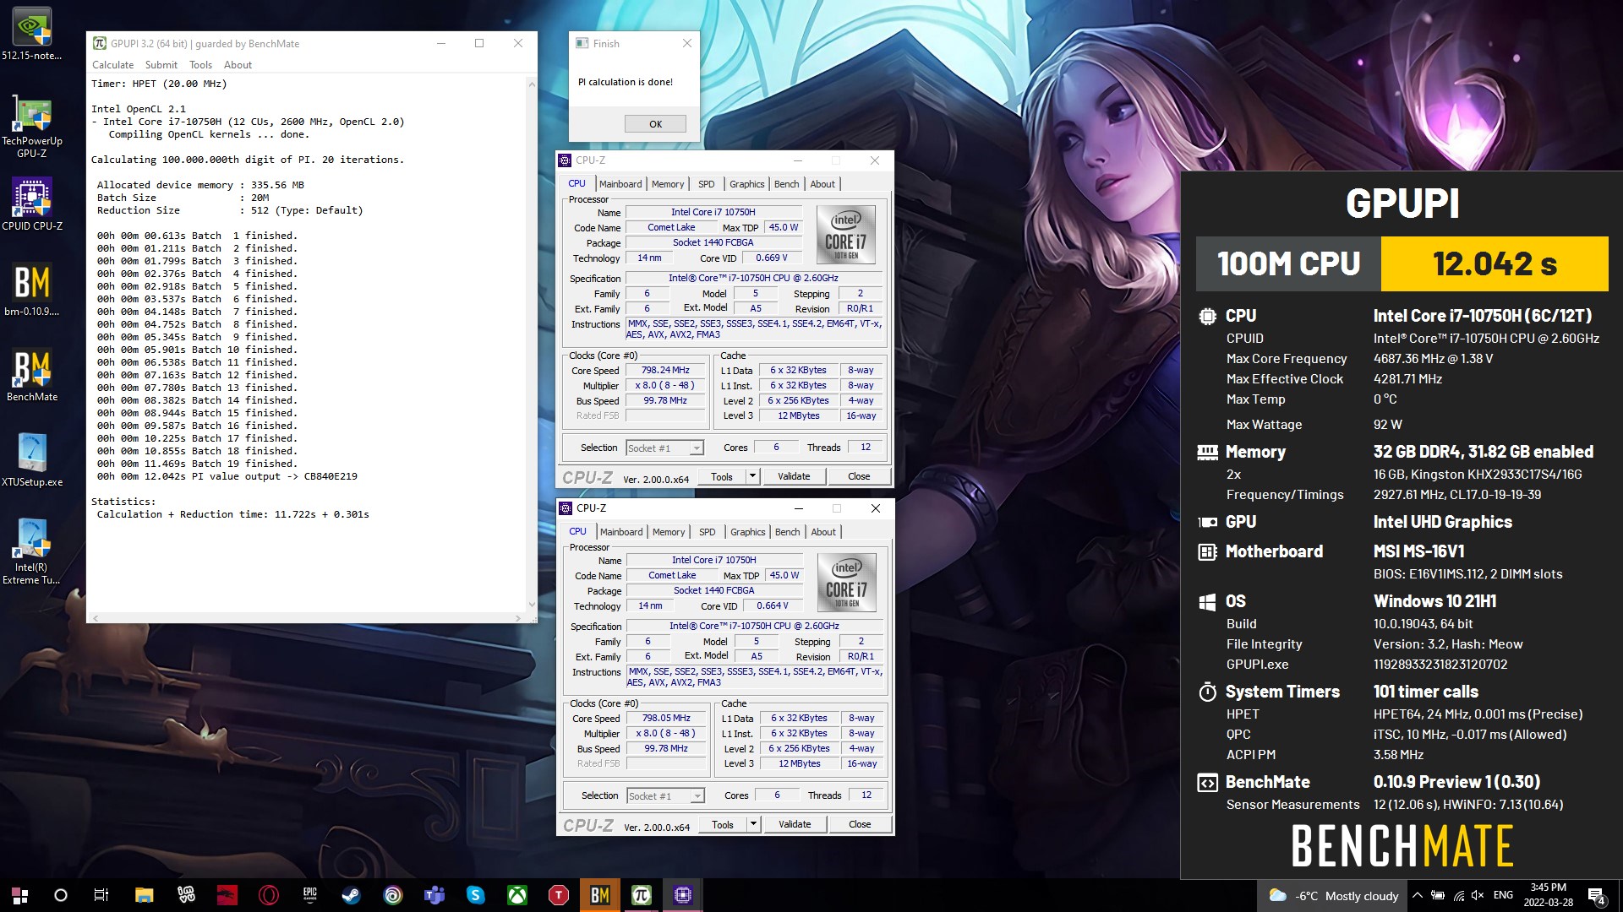The width and height of the screenshot is (1623, 912).
Task: Click GPUPI horizontal scrollbar right arrow
Action: click(518, 618)
